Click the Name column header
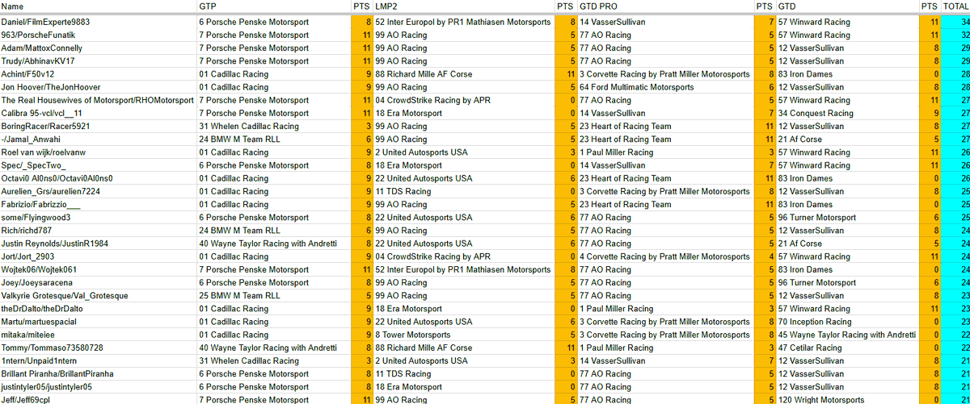970x404 pixels. 99,6
